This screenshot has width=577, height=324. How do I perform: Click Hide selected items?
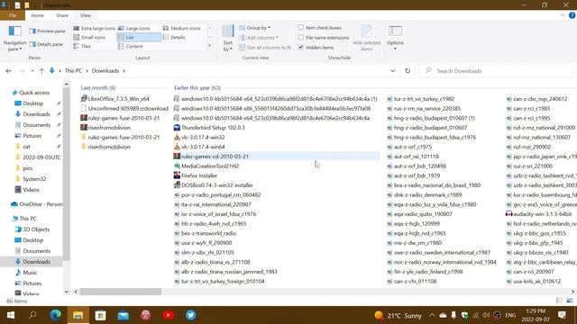(367, 38)
